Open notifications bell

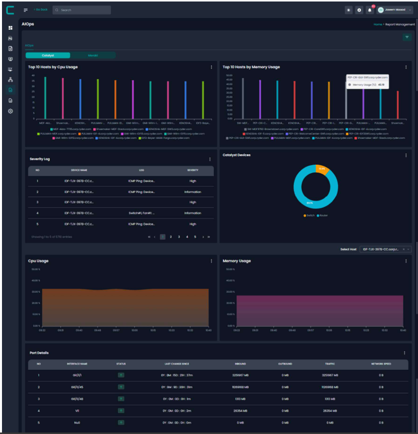coord(370,10)
